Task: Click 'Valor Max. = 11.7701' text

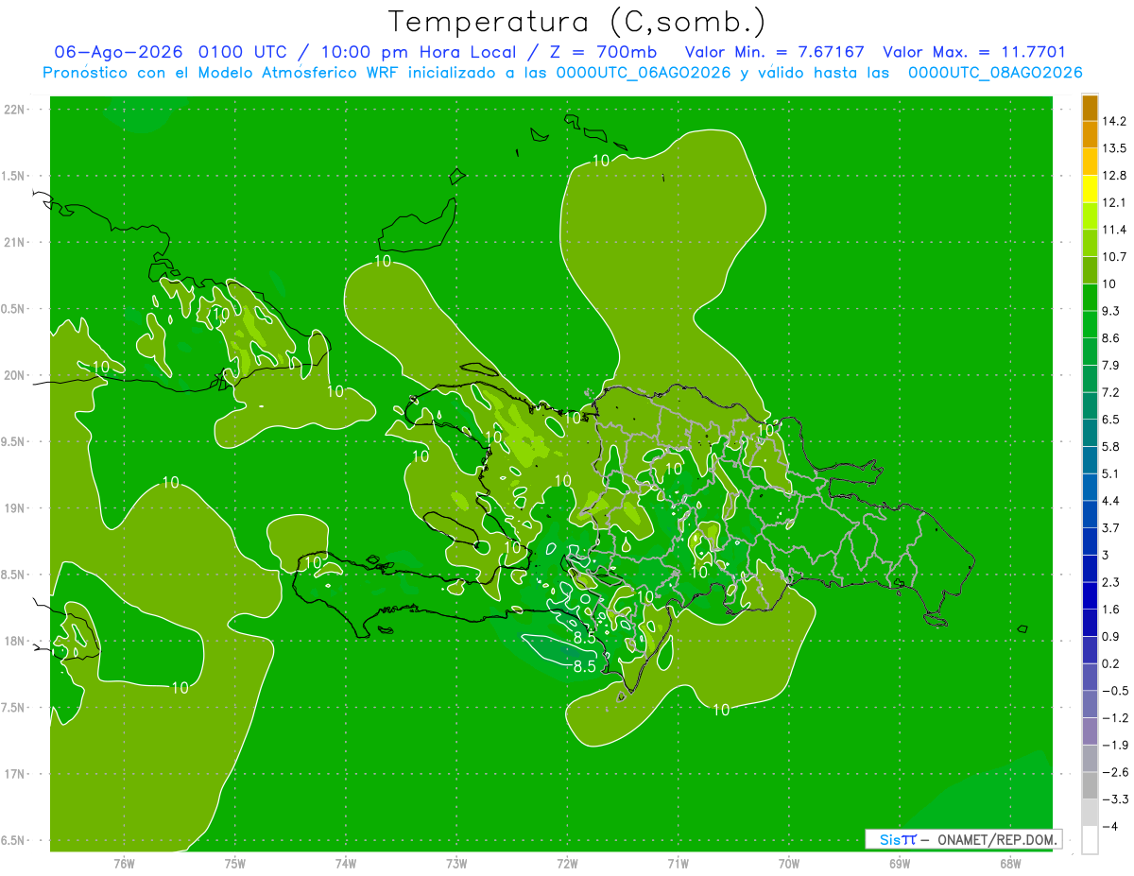Action: (x=974, y=52)
